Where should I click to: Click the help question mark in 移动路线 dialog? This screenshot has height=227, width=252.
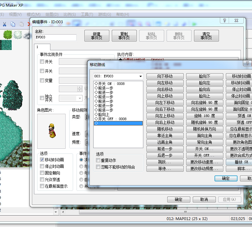[x=248, y=63]
